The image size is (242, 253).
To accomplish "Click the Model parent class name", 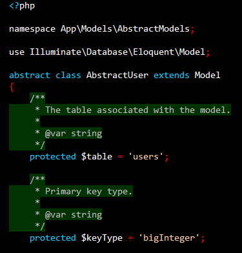I will pyautogui.click(x=208, y=75).
